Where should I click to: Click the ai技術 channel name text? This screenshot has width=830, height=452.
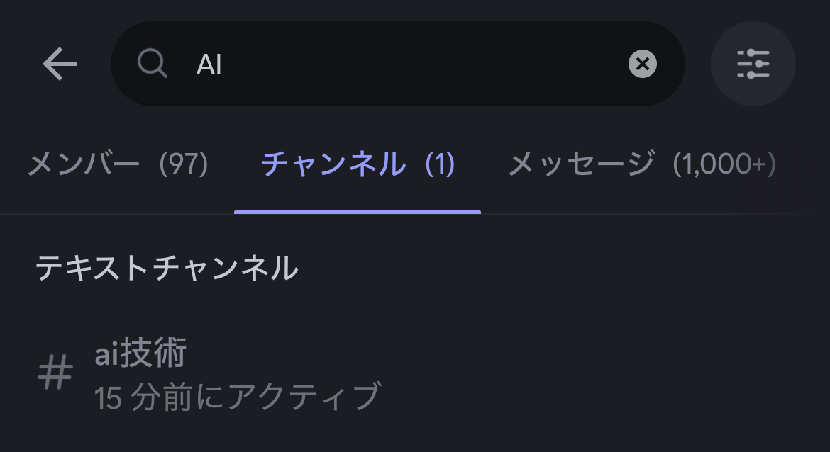pos(140,353)
